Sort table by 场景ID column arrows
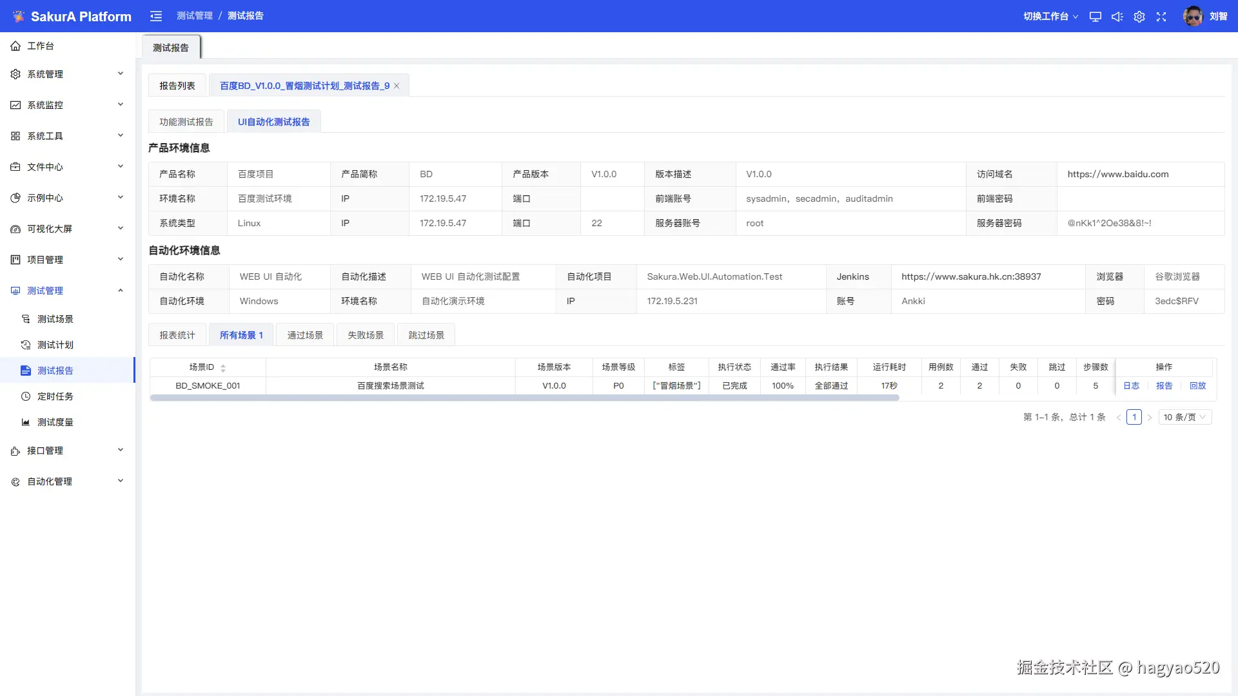The width and height of the screenshot is (1238, 696). 223,368
